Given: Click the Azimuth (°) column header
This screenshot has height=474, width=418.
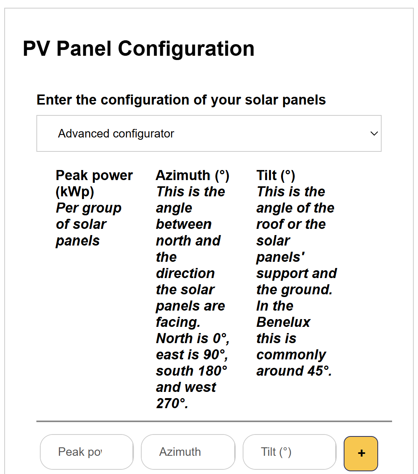Looking at the screenshot, I should (192, 175).
